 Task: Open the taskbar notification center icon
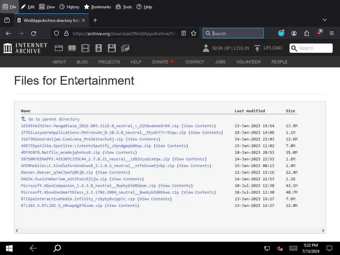point(329,248)
